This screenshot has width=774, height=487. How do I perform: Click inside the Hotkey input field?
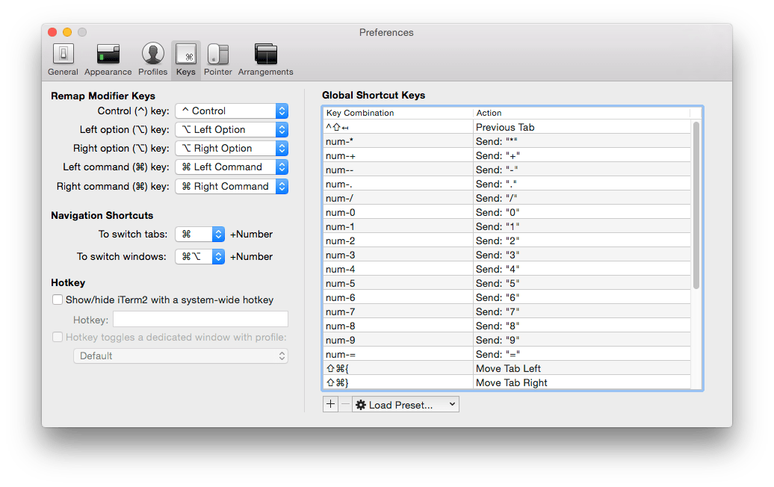point(200,318)
